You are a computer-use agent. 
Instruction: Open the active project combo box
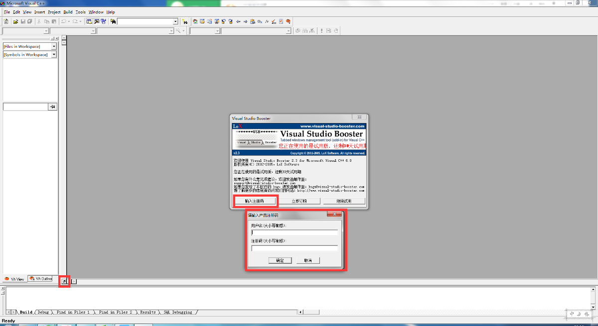205,31
